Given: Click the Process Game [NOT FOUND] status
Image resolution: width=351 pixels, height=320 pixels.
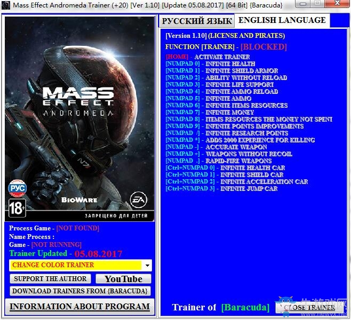Looking at the screenshot, I should [x=54, y=228].
